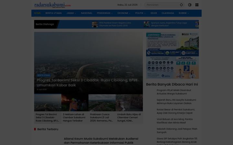
Task: Toggle dark mode icon in header
Action: (190, 5)
